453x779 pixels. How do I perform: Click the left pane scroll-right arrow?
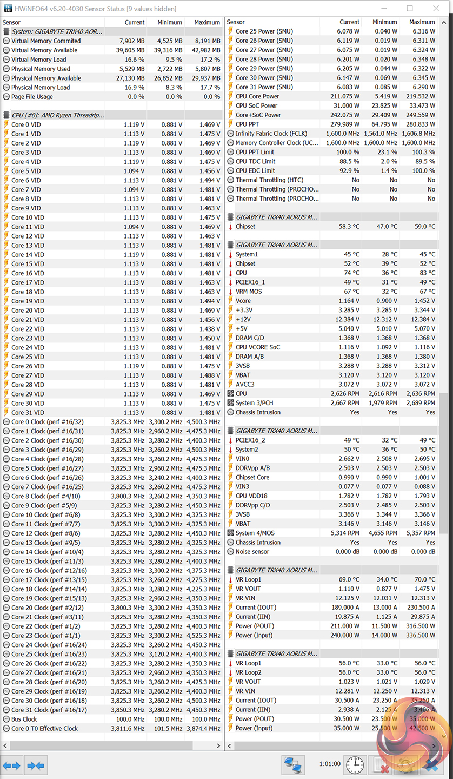[x=218, y=745]
